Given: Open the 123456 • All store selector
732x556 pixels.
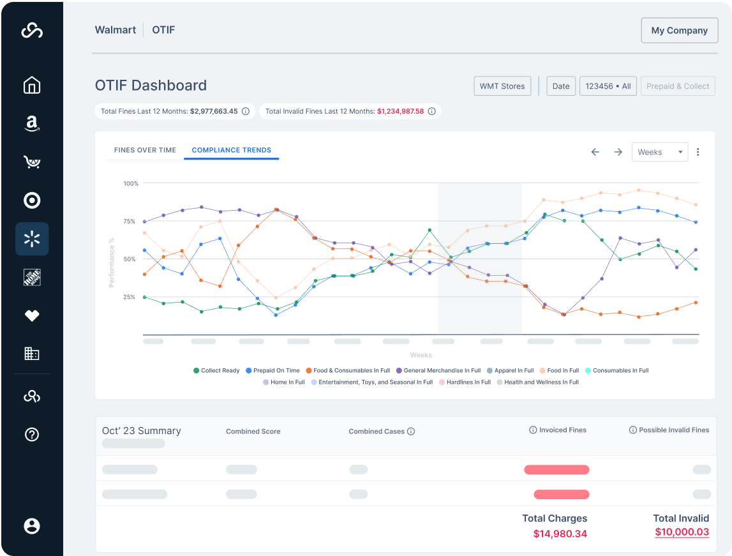Looking at the screenshot, I should (x=608, y=86).
